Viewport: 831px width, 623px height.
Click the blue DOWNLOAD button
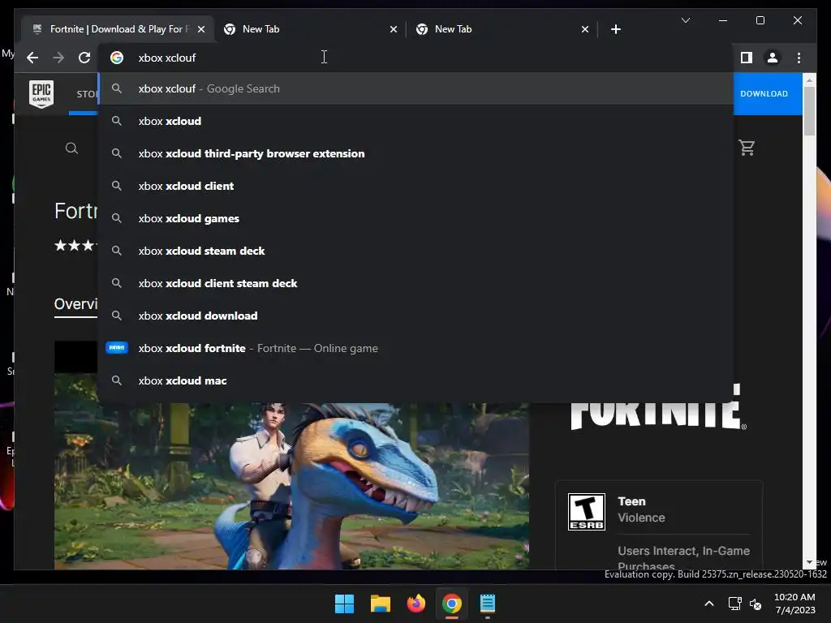coord(768,94)
